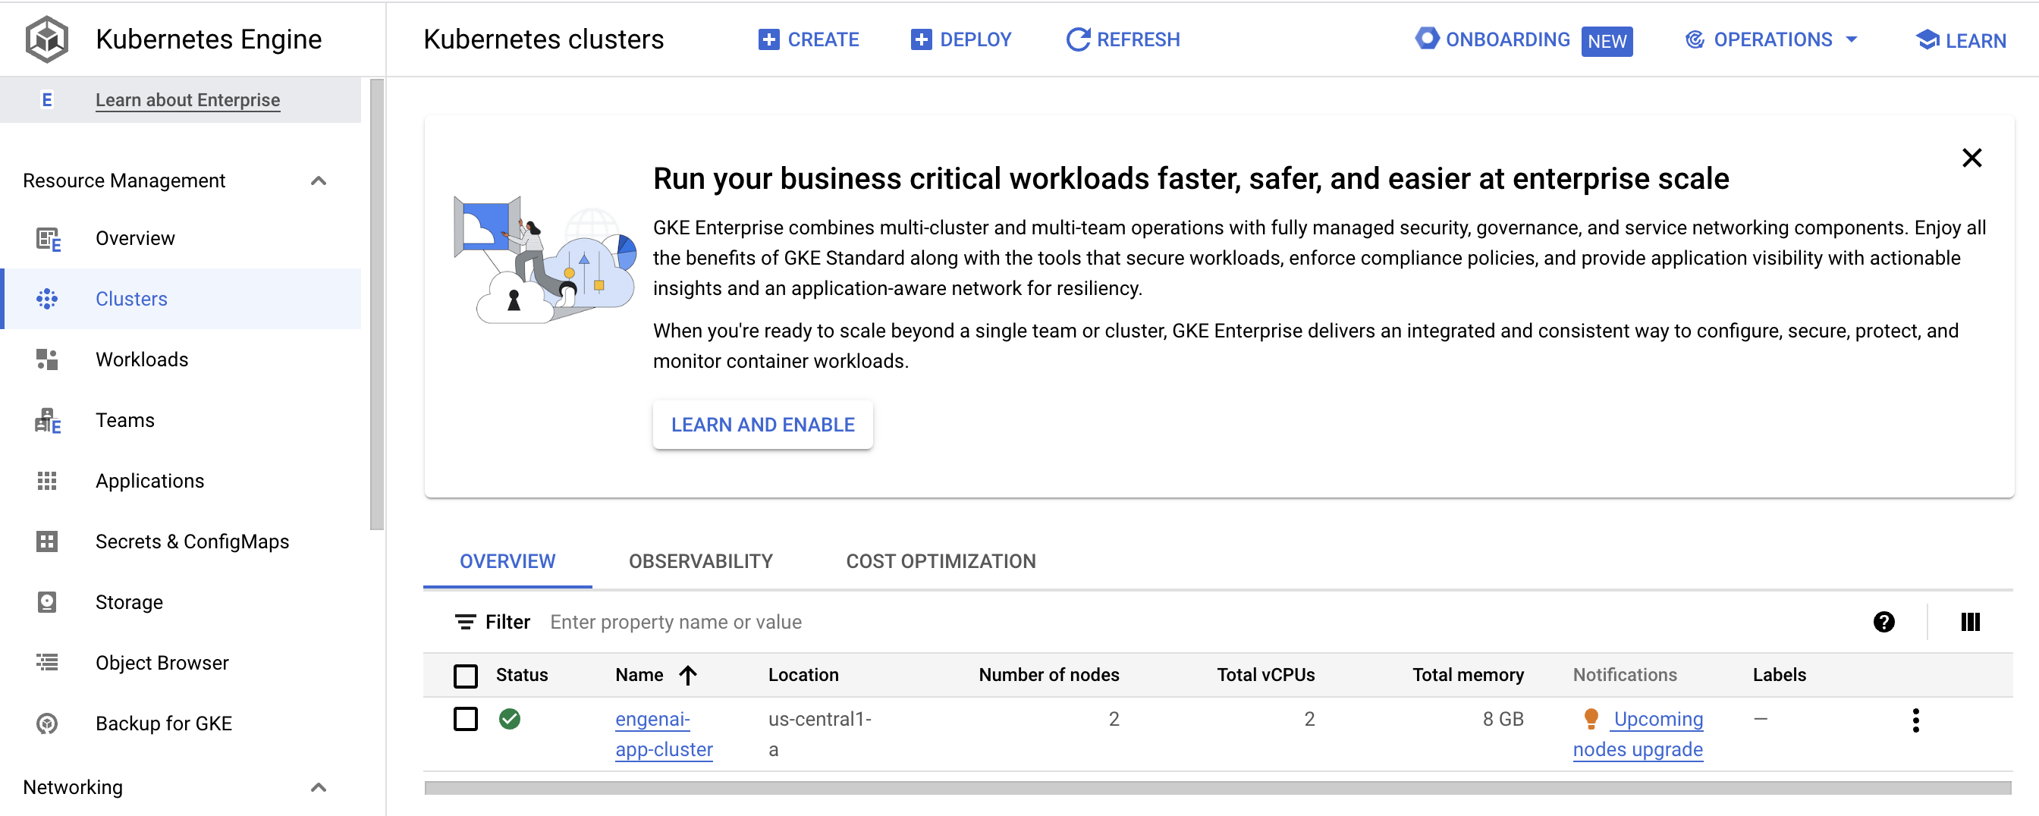Click the filter table help question-mark icon
This screenshot has height=816, width=2039.
point(1883,622)
